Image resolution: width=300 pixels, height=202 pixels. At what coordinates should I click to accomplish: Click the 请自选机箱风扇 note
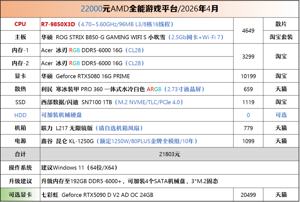(119, 128)
